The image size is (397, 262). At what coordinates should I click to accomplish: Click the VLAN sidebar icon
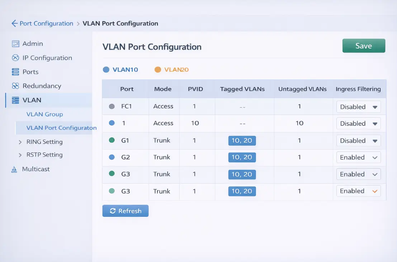(x=15, y=100)
